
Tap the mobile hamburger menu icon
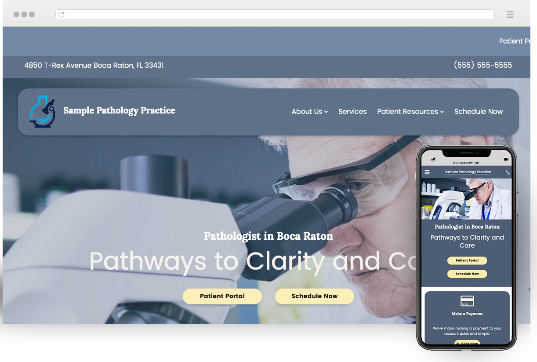pos(427,172)
